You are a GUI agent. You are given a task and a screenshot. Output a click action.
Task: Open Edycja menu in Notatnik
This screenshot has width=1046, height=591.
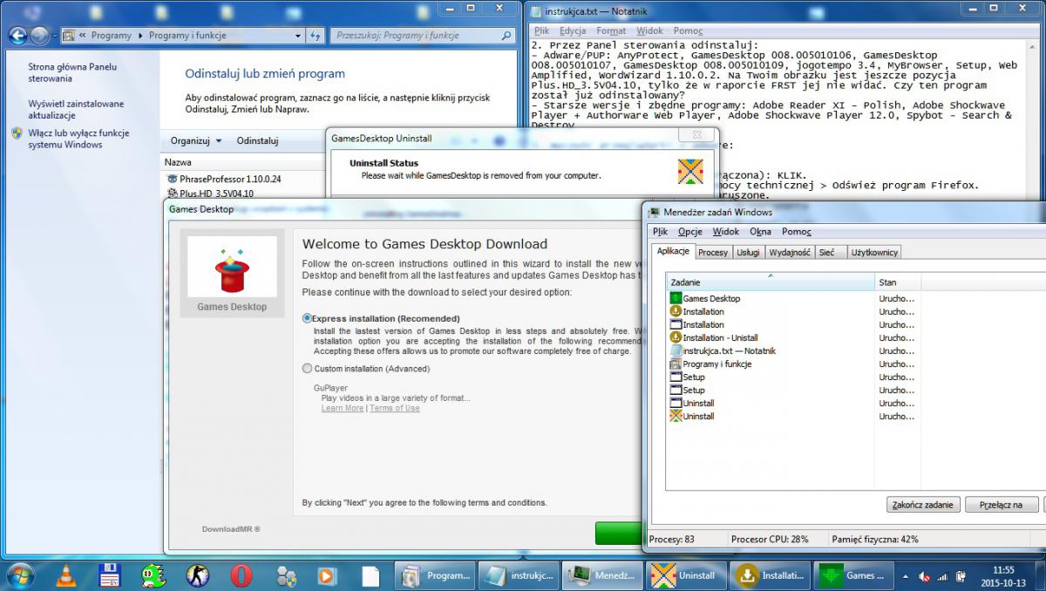coord(573,31)
